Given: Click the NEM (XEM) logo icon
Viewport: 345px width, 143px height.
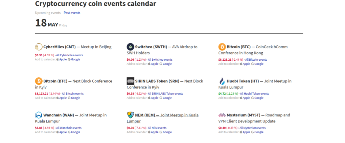Looking at the screenshot, I should pyautogui.click(x=131, y=115).
